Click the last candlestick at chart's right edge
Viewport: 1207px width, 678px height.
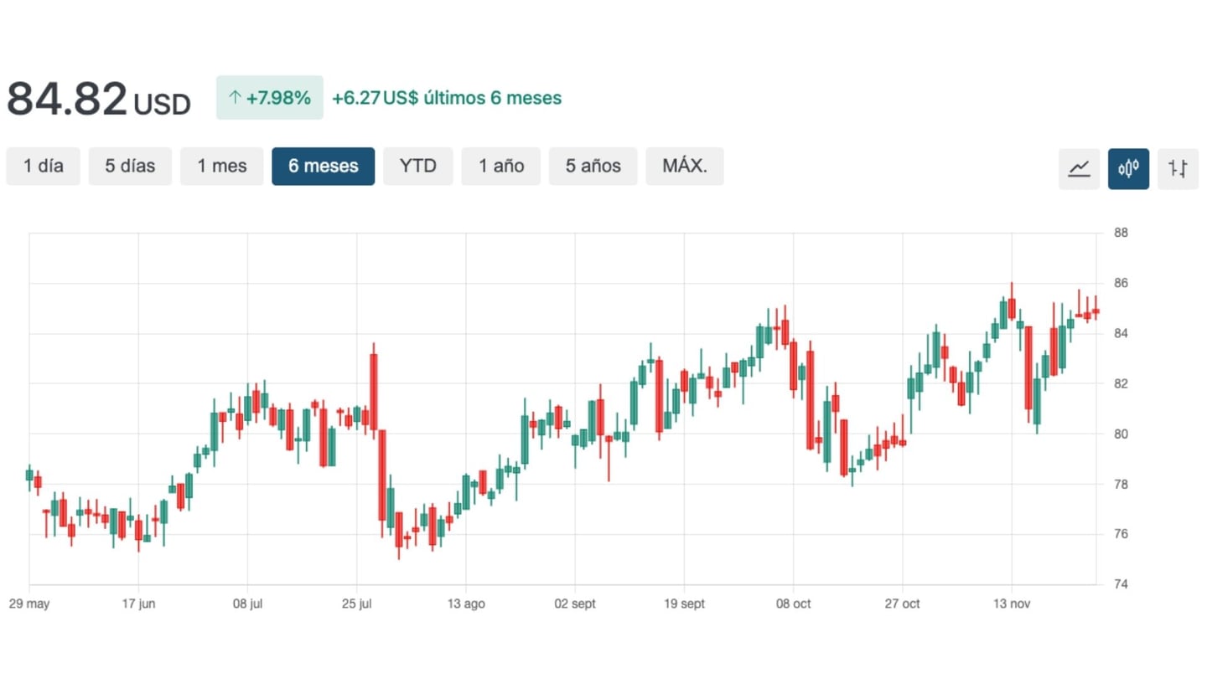(1096, 311)
